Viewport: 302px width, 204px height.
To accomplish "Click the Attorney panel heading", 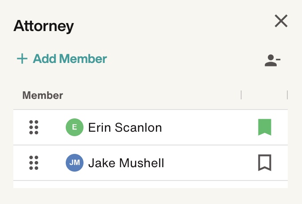I will pyautogui.click(x=44, y=26).
